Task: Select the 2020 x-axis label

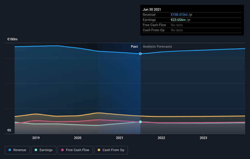Action: pos(78,138)
